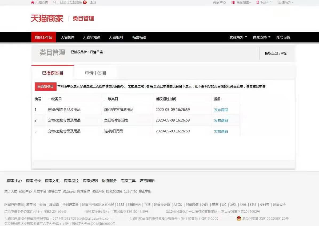Image resolution: width=319 pixels, height=226 pixels.
Task: Click the home icon beside 天猫首页
Action: point(33,2)
